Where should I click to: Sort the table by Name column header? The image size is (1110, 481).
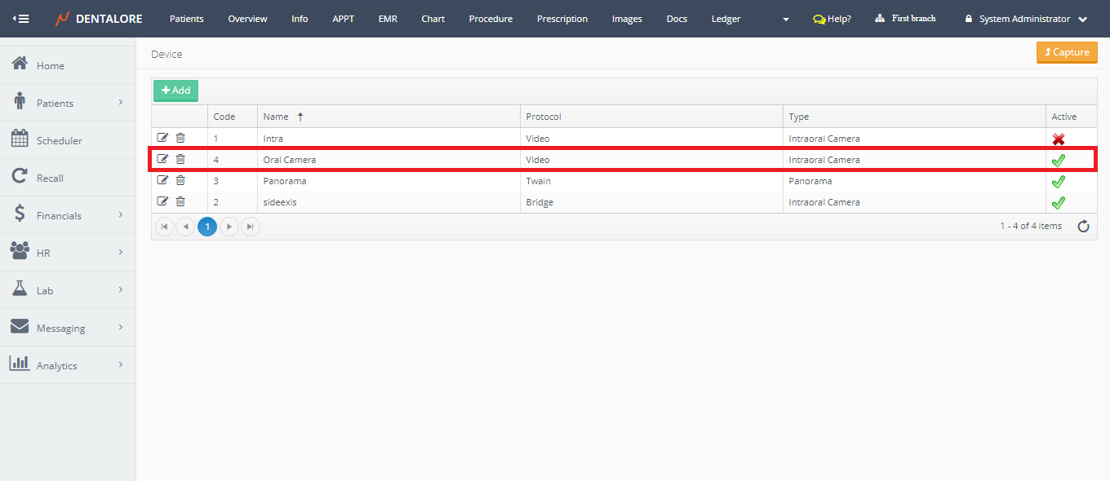click(276, 117)
